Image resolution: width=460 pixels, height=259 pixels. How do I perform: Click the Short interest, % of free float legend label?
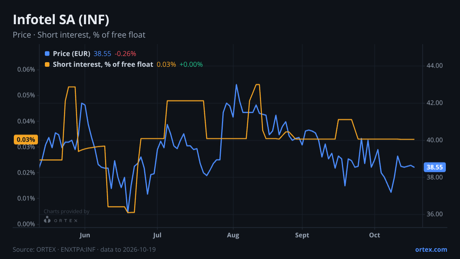pyautogui.click(x=103, y=64)
